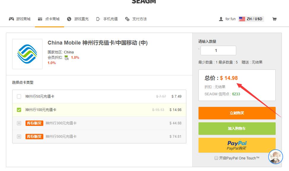289x171 pixels.
Task: Click 请输入数量 label
Action: (207, 42)
